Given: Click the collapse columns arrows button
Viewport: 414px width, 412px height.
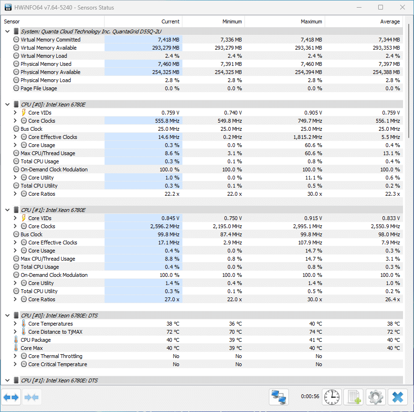Looking at the screenshot, I should 32,397.
